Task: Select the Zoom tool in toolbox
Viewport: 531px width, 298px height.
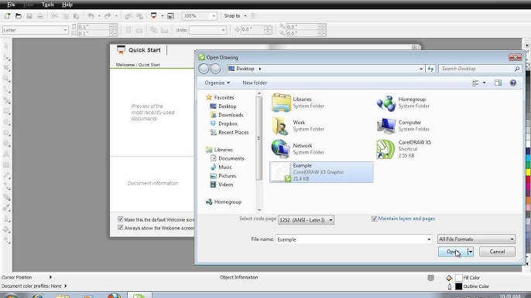Action: (6, 79)
